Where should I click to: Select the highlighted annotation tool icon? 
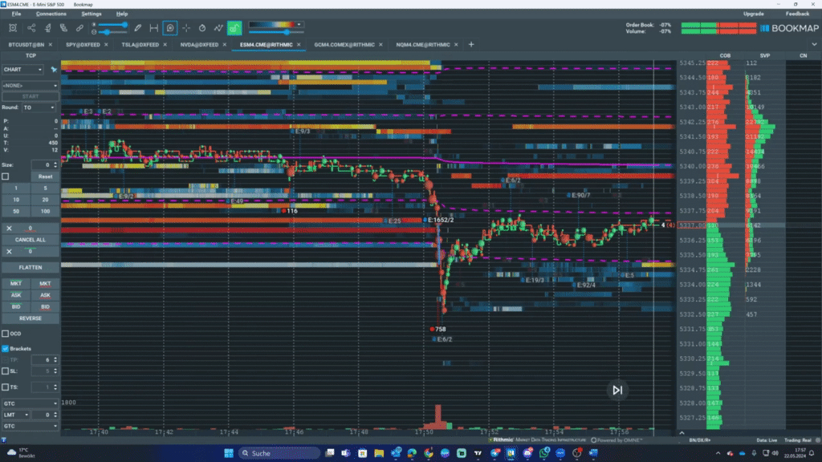point(169,28)
